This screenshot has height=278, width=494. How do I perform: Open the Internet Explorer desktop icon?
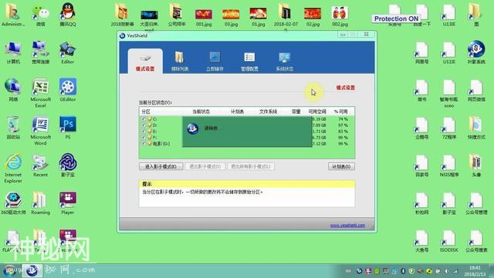(x=13, y=168)
